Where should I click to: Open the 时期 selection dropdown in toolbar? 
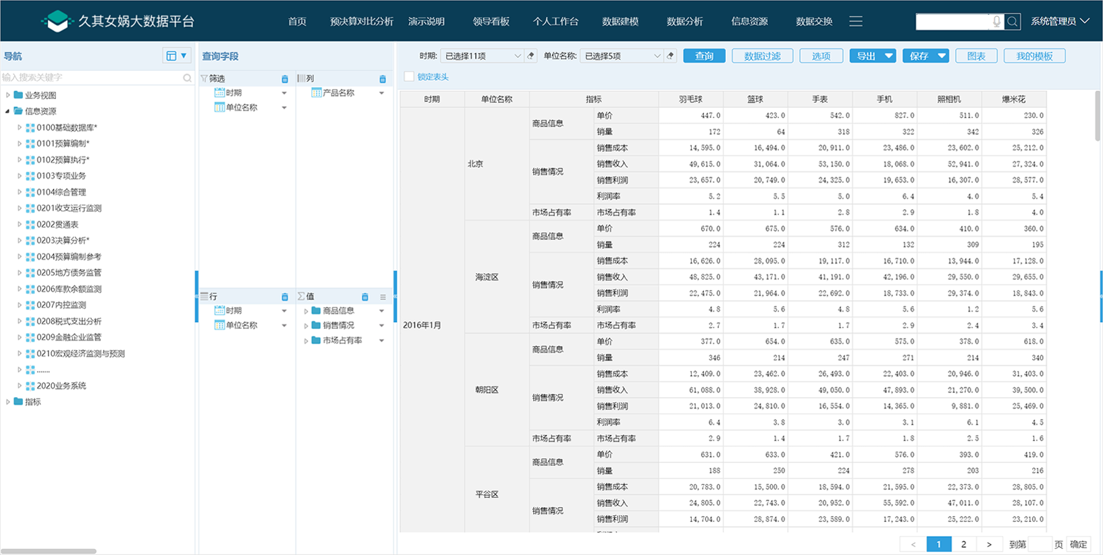pyautogui.click(x=481, y=56)
